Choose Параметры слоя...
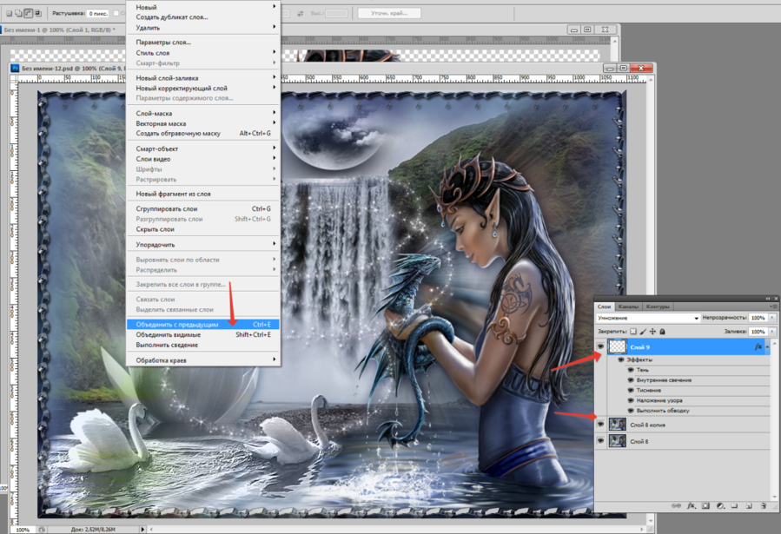Viewport: 781px width, 534px height. [x=203, y=43]
